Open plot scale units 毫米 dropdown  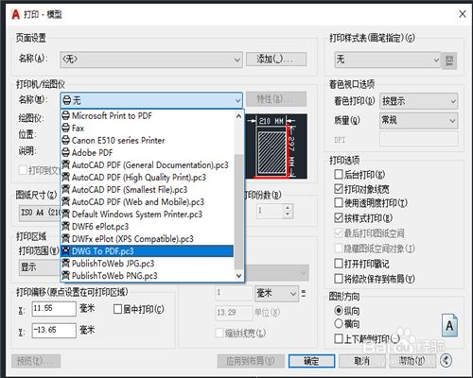(x=276, y=294)
